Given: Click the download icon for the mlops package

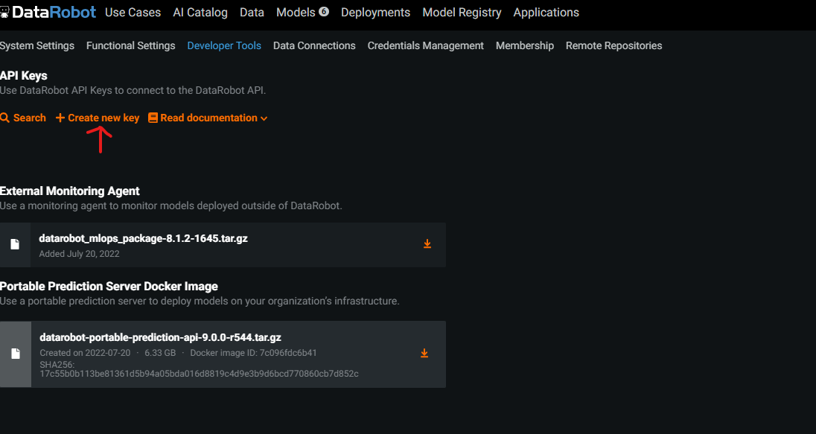Looking at the screenshot, I should pos(427,243).
